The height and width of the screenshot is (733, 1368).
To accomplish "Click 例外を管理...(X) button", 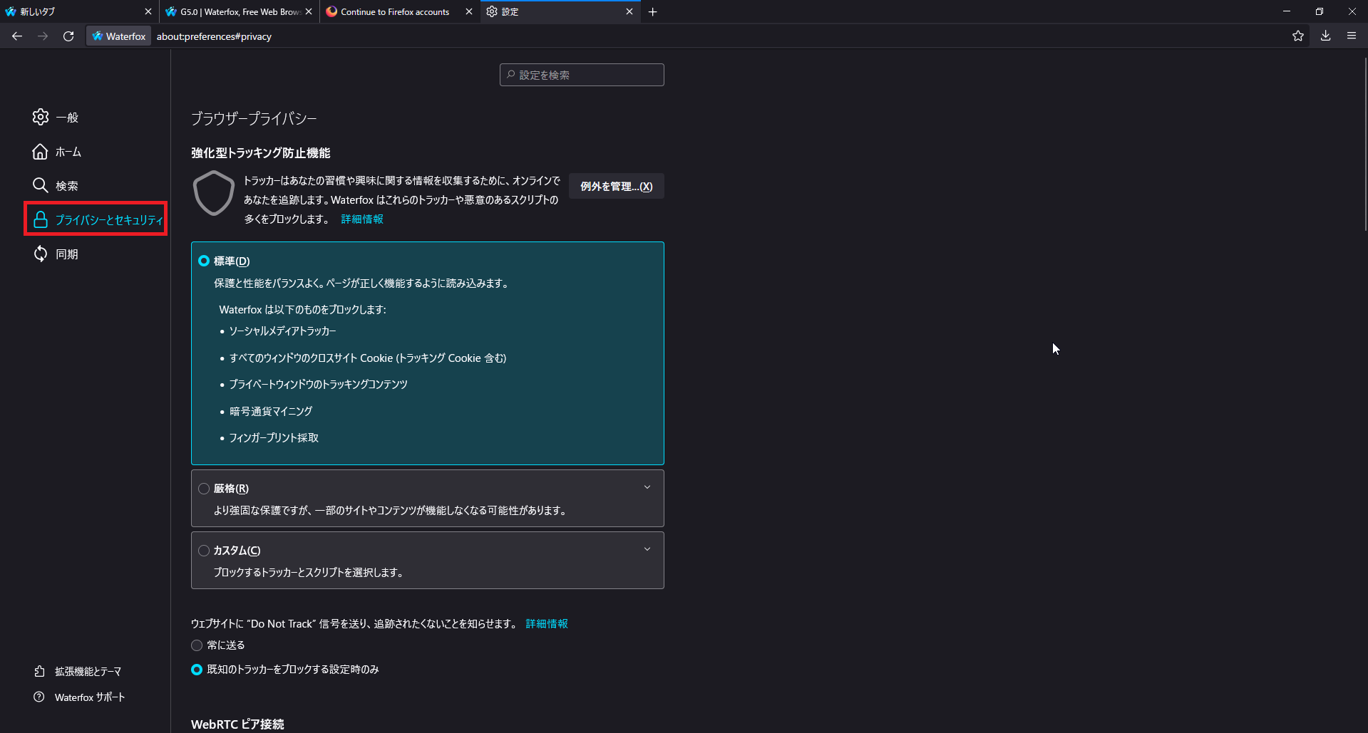I will (617, 187).
